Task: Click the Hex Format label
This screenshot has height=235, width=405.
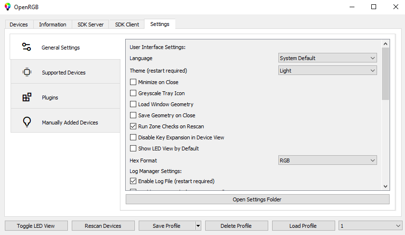Action: coord(143,161)
